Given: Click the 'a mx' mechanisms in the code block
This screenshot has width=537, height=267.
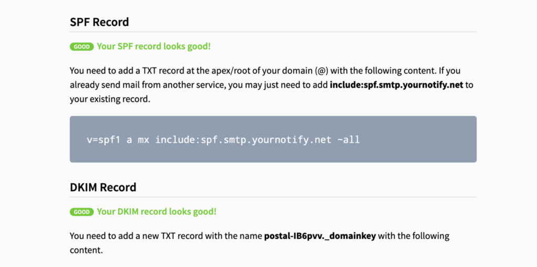Looking at the screenshot, I should coord(138,140).
